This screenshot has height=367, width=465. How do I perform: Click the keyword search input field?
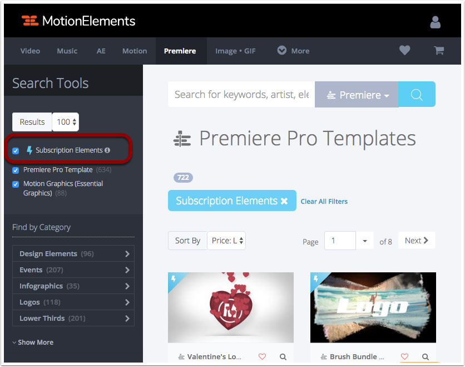pos(241,95)
